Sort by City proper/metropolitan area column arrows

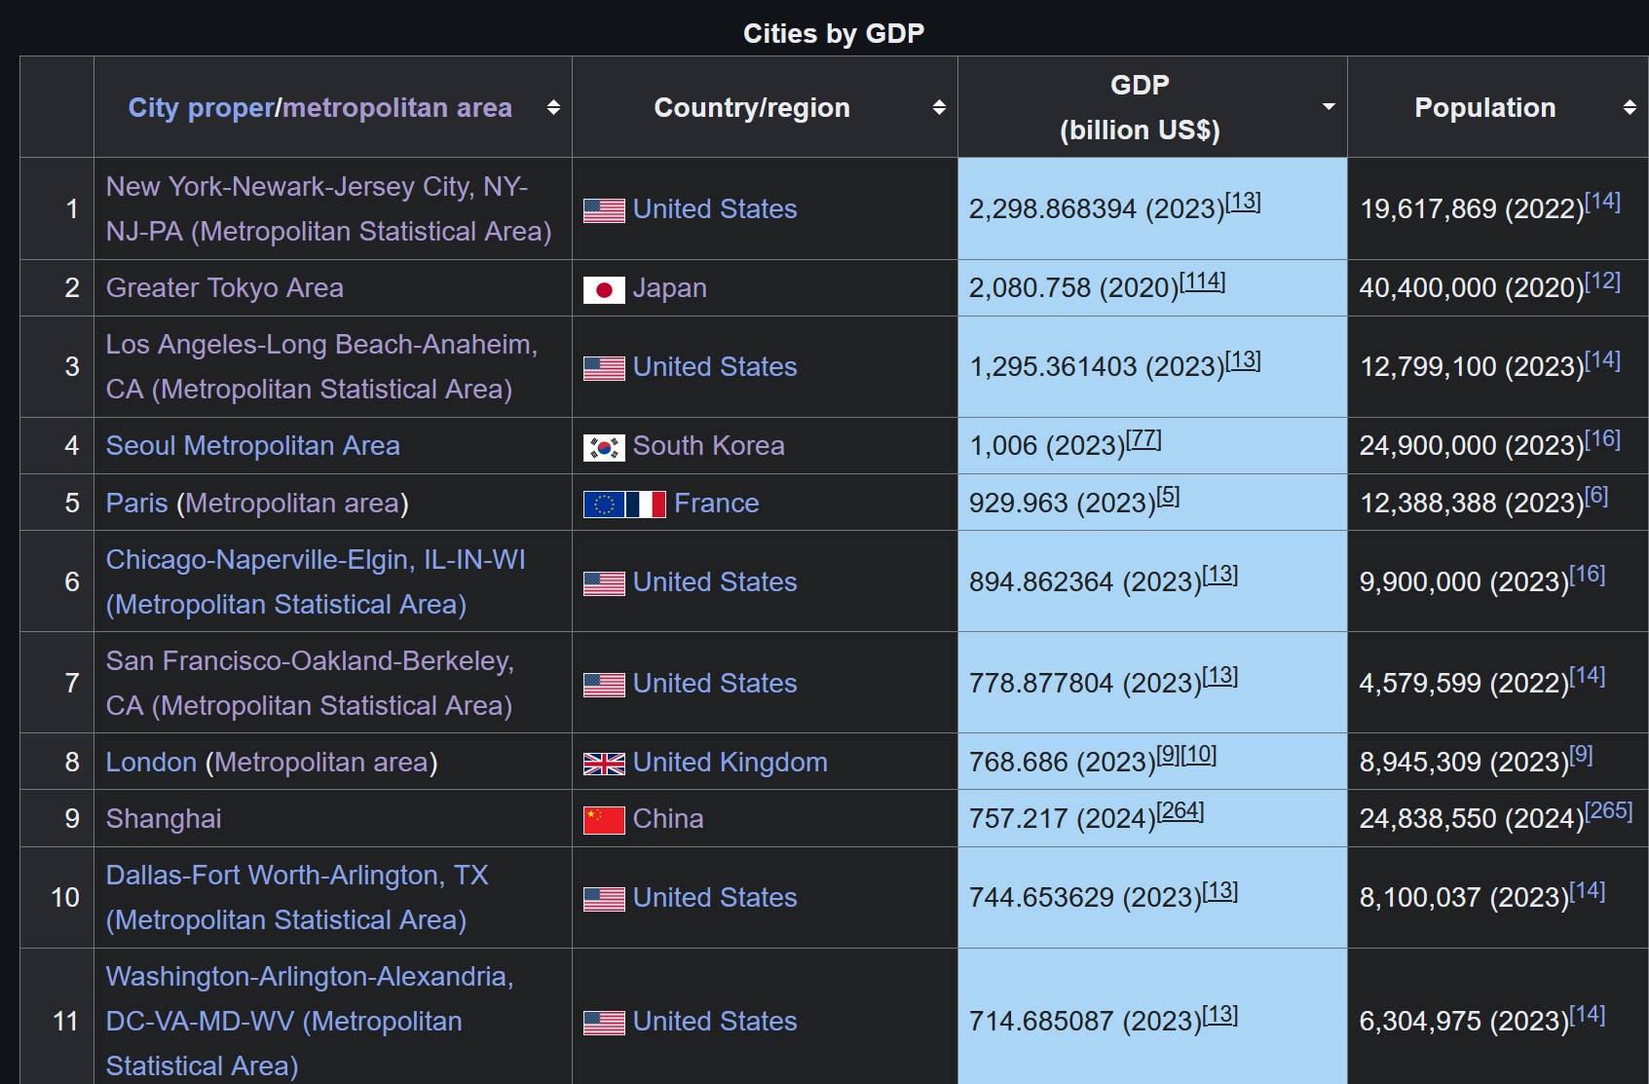tap(553, 107)
